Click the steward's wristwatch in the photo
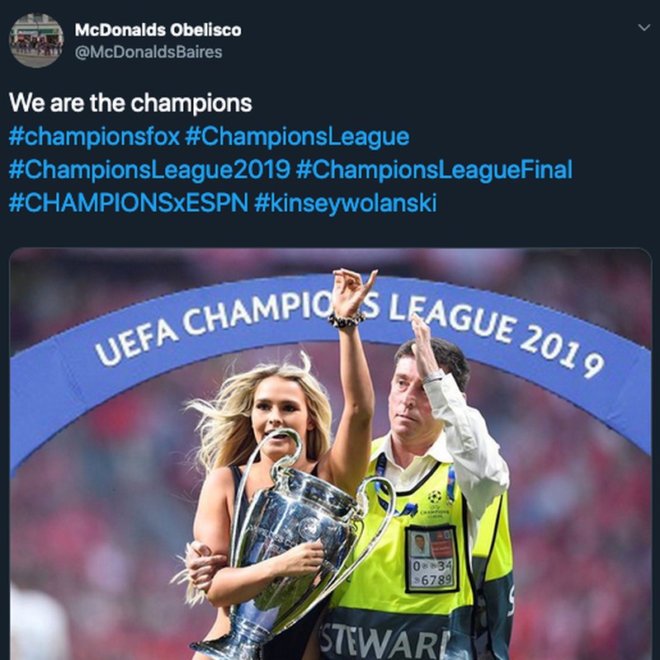This screenshot has height=660, width=660. (x=432, y=376)
